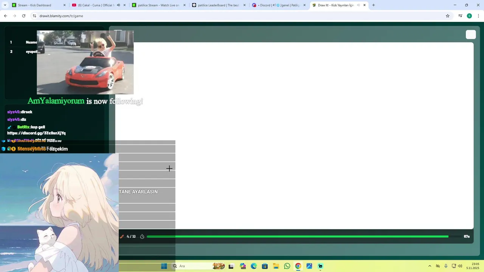Close the Stream - Kick Dashboard tab
This screenshot has height=272, width=484.
coord(64,5)
